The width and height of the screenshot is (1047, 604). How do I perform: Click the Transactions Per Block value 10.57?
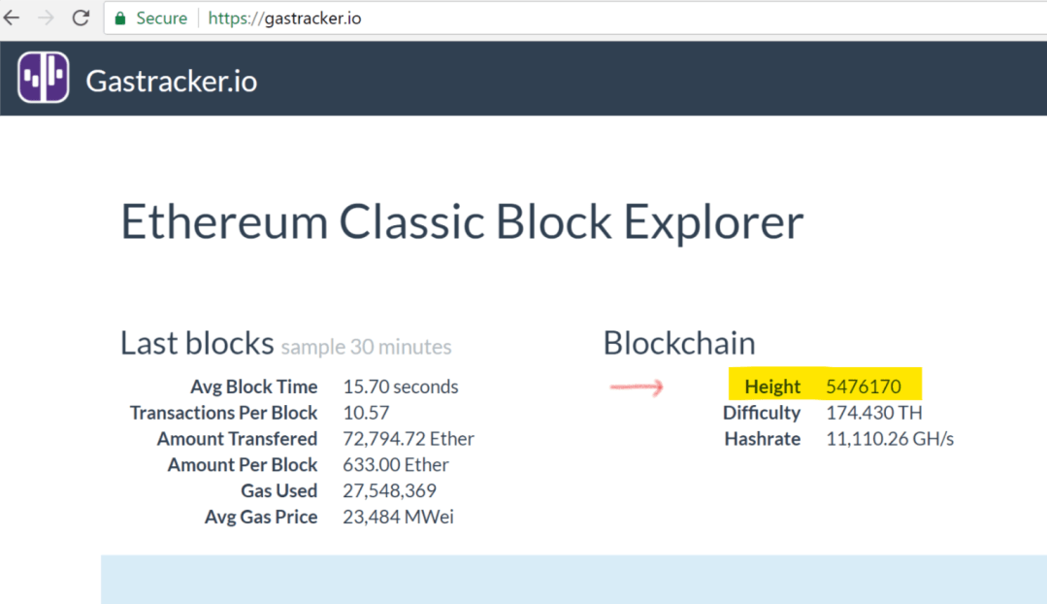(x=366, y=413)
